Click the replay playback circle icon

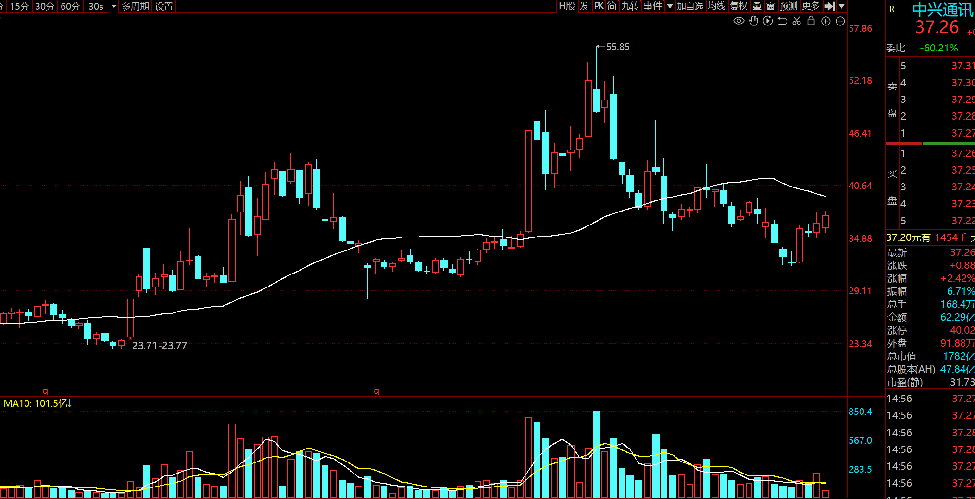768,21
